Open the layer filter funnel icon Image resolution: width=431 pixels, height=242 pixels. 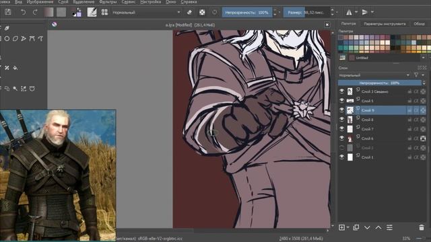[416, 75]
